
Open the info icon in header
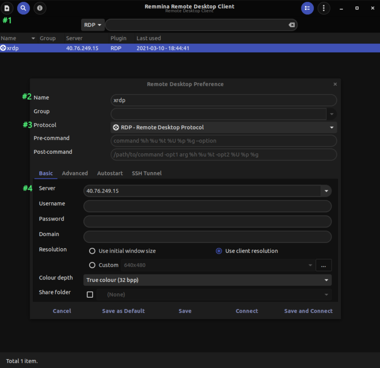click(x=40, y=8)
